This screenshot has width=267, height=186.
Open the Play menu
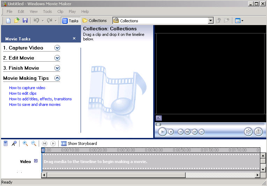coord(72,11)
